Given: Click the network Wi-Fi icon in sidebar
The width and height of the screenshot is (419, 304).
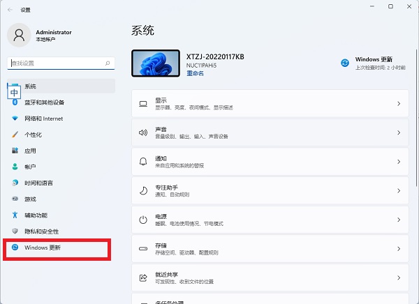Looking at the screenshot, I should tap(15, 119).
